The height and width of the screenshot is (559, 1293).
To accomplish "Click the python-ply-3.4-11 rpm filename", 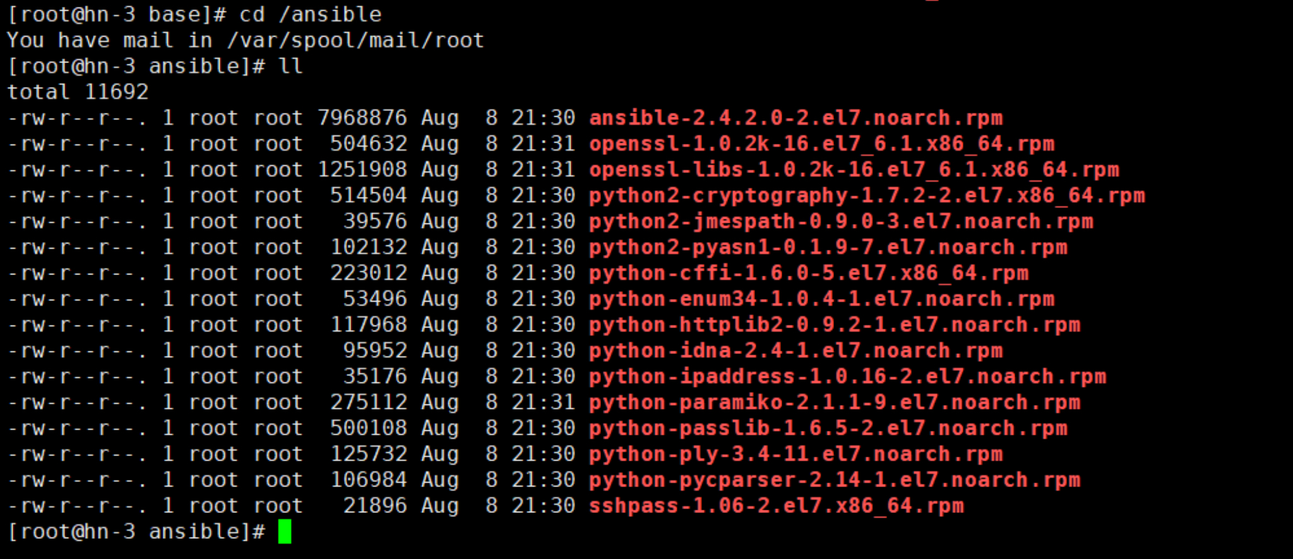I will [795, 454].
